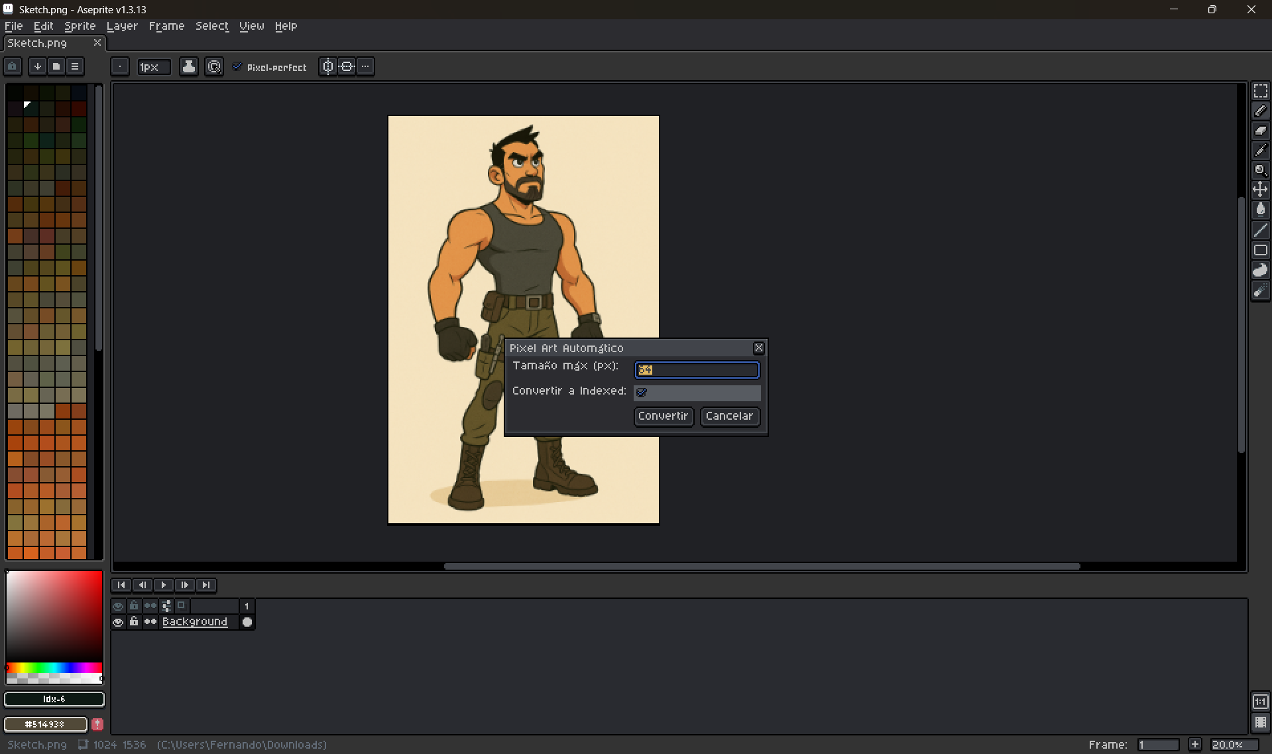Click the Convertir button
Image resolution: width=1272 pixels, height=754 pixels.
(664, 416)
